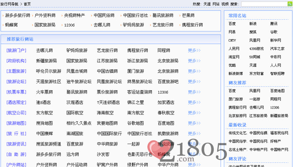Screen dimensions: 293x167
Task: Visit 火车票网 link
Action: (x=44, y=92)
